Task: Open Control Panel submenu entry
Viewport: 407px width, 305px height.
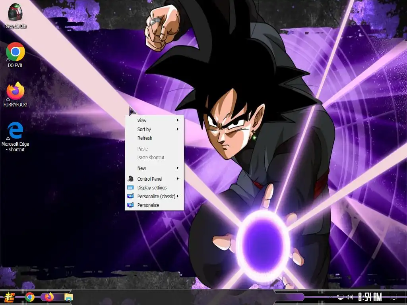Action: pyautogui.click(x=155, y=179)
